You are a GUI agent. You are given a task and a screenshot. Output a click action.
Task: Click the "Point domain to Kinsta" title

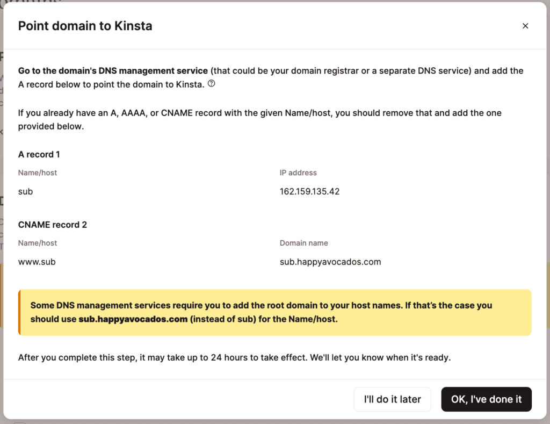(85, 26)
